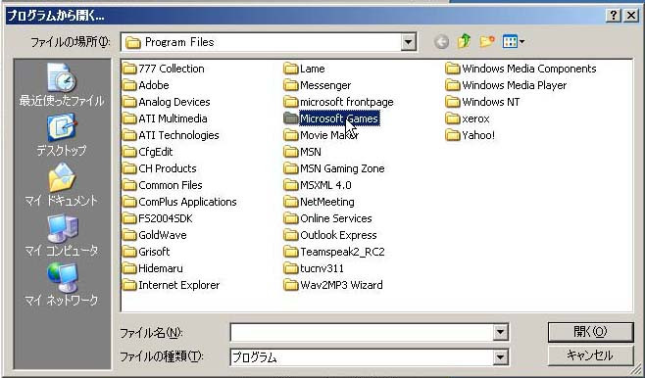Select the Grisoft folder icon
The width and height of the screenshot is (645, 378).
129,252
